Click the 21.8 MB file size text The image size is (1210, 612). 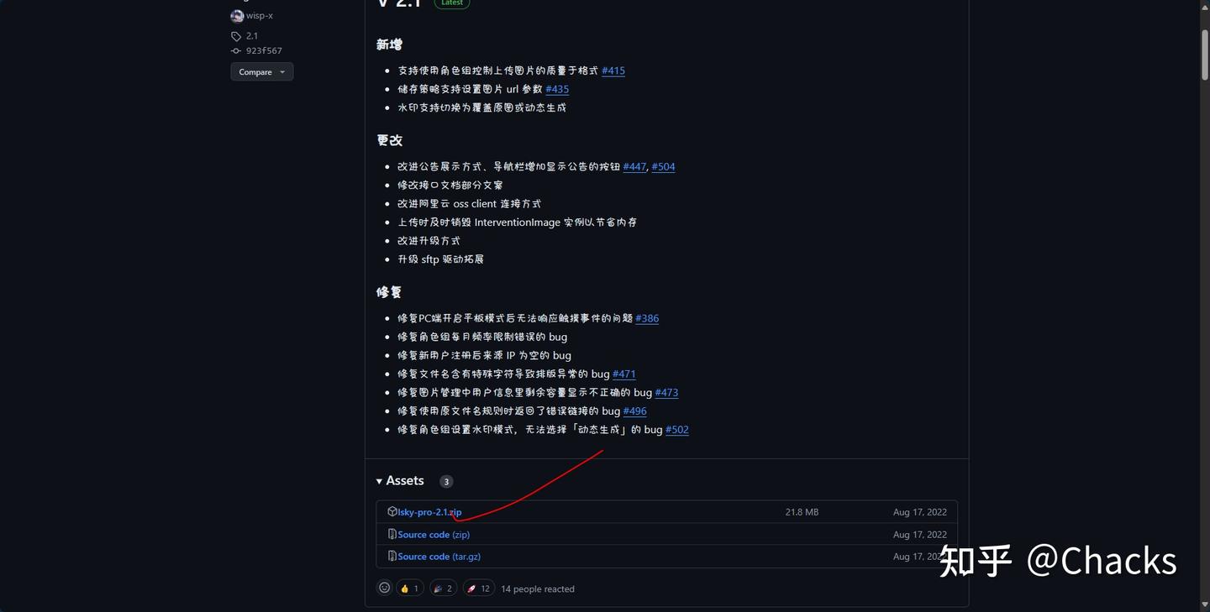802,512
